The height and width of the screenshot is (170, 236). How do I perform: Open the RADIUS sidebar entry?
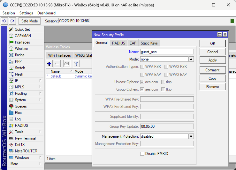click(x=26, y=125)
